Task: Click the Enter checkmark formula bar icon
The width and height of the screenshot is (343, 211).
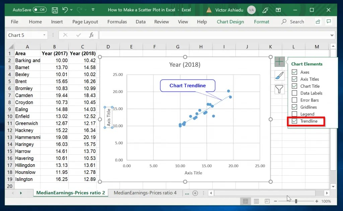Action: tap(78, 35)
